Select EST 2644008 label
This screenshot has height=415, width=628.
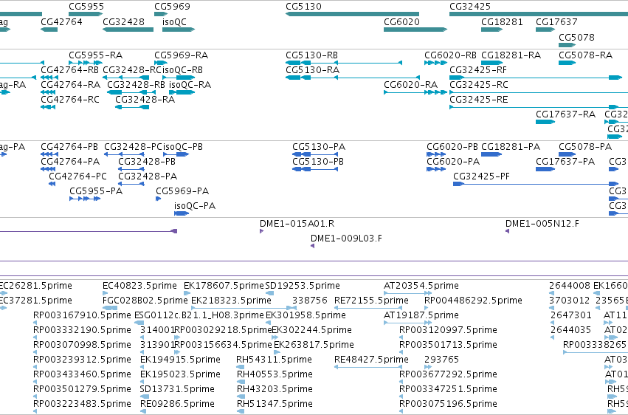[x=569, y=286]
